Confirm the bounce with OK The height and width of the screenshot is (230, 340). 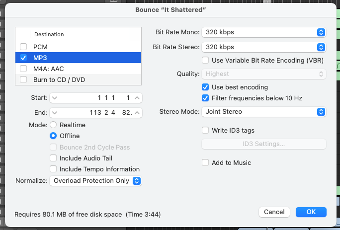tap(311, 212)
